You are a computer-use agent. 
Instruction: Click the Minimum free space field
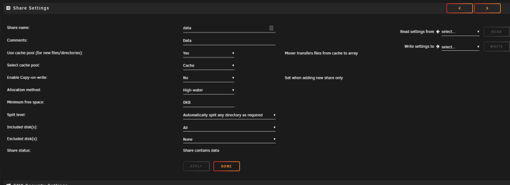coord(209,103)
